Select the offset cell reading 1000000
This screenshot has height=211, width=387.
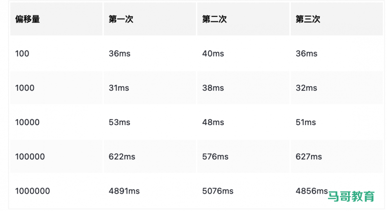[32, 191]
